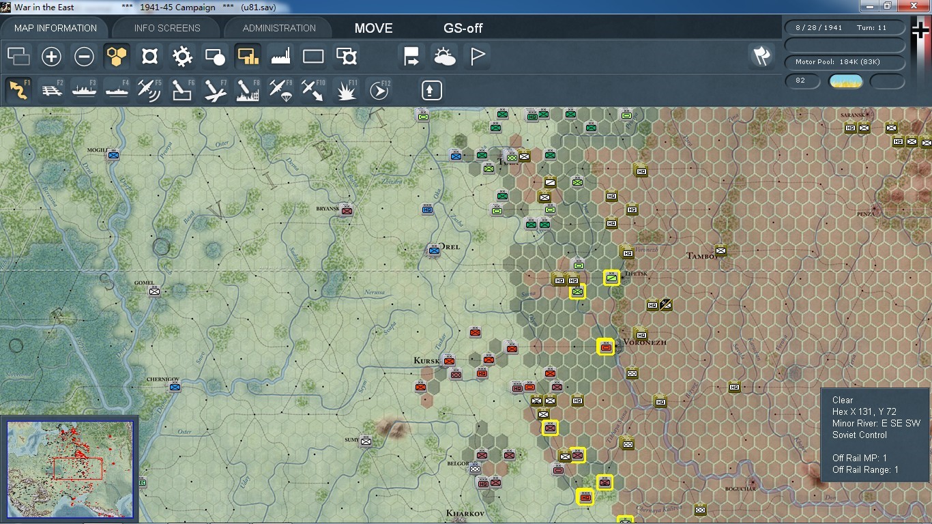This screenshot has height=524, width=932.
Task: Select the F9 air transport parachute icon
Action: (x=280, y=90)
